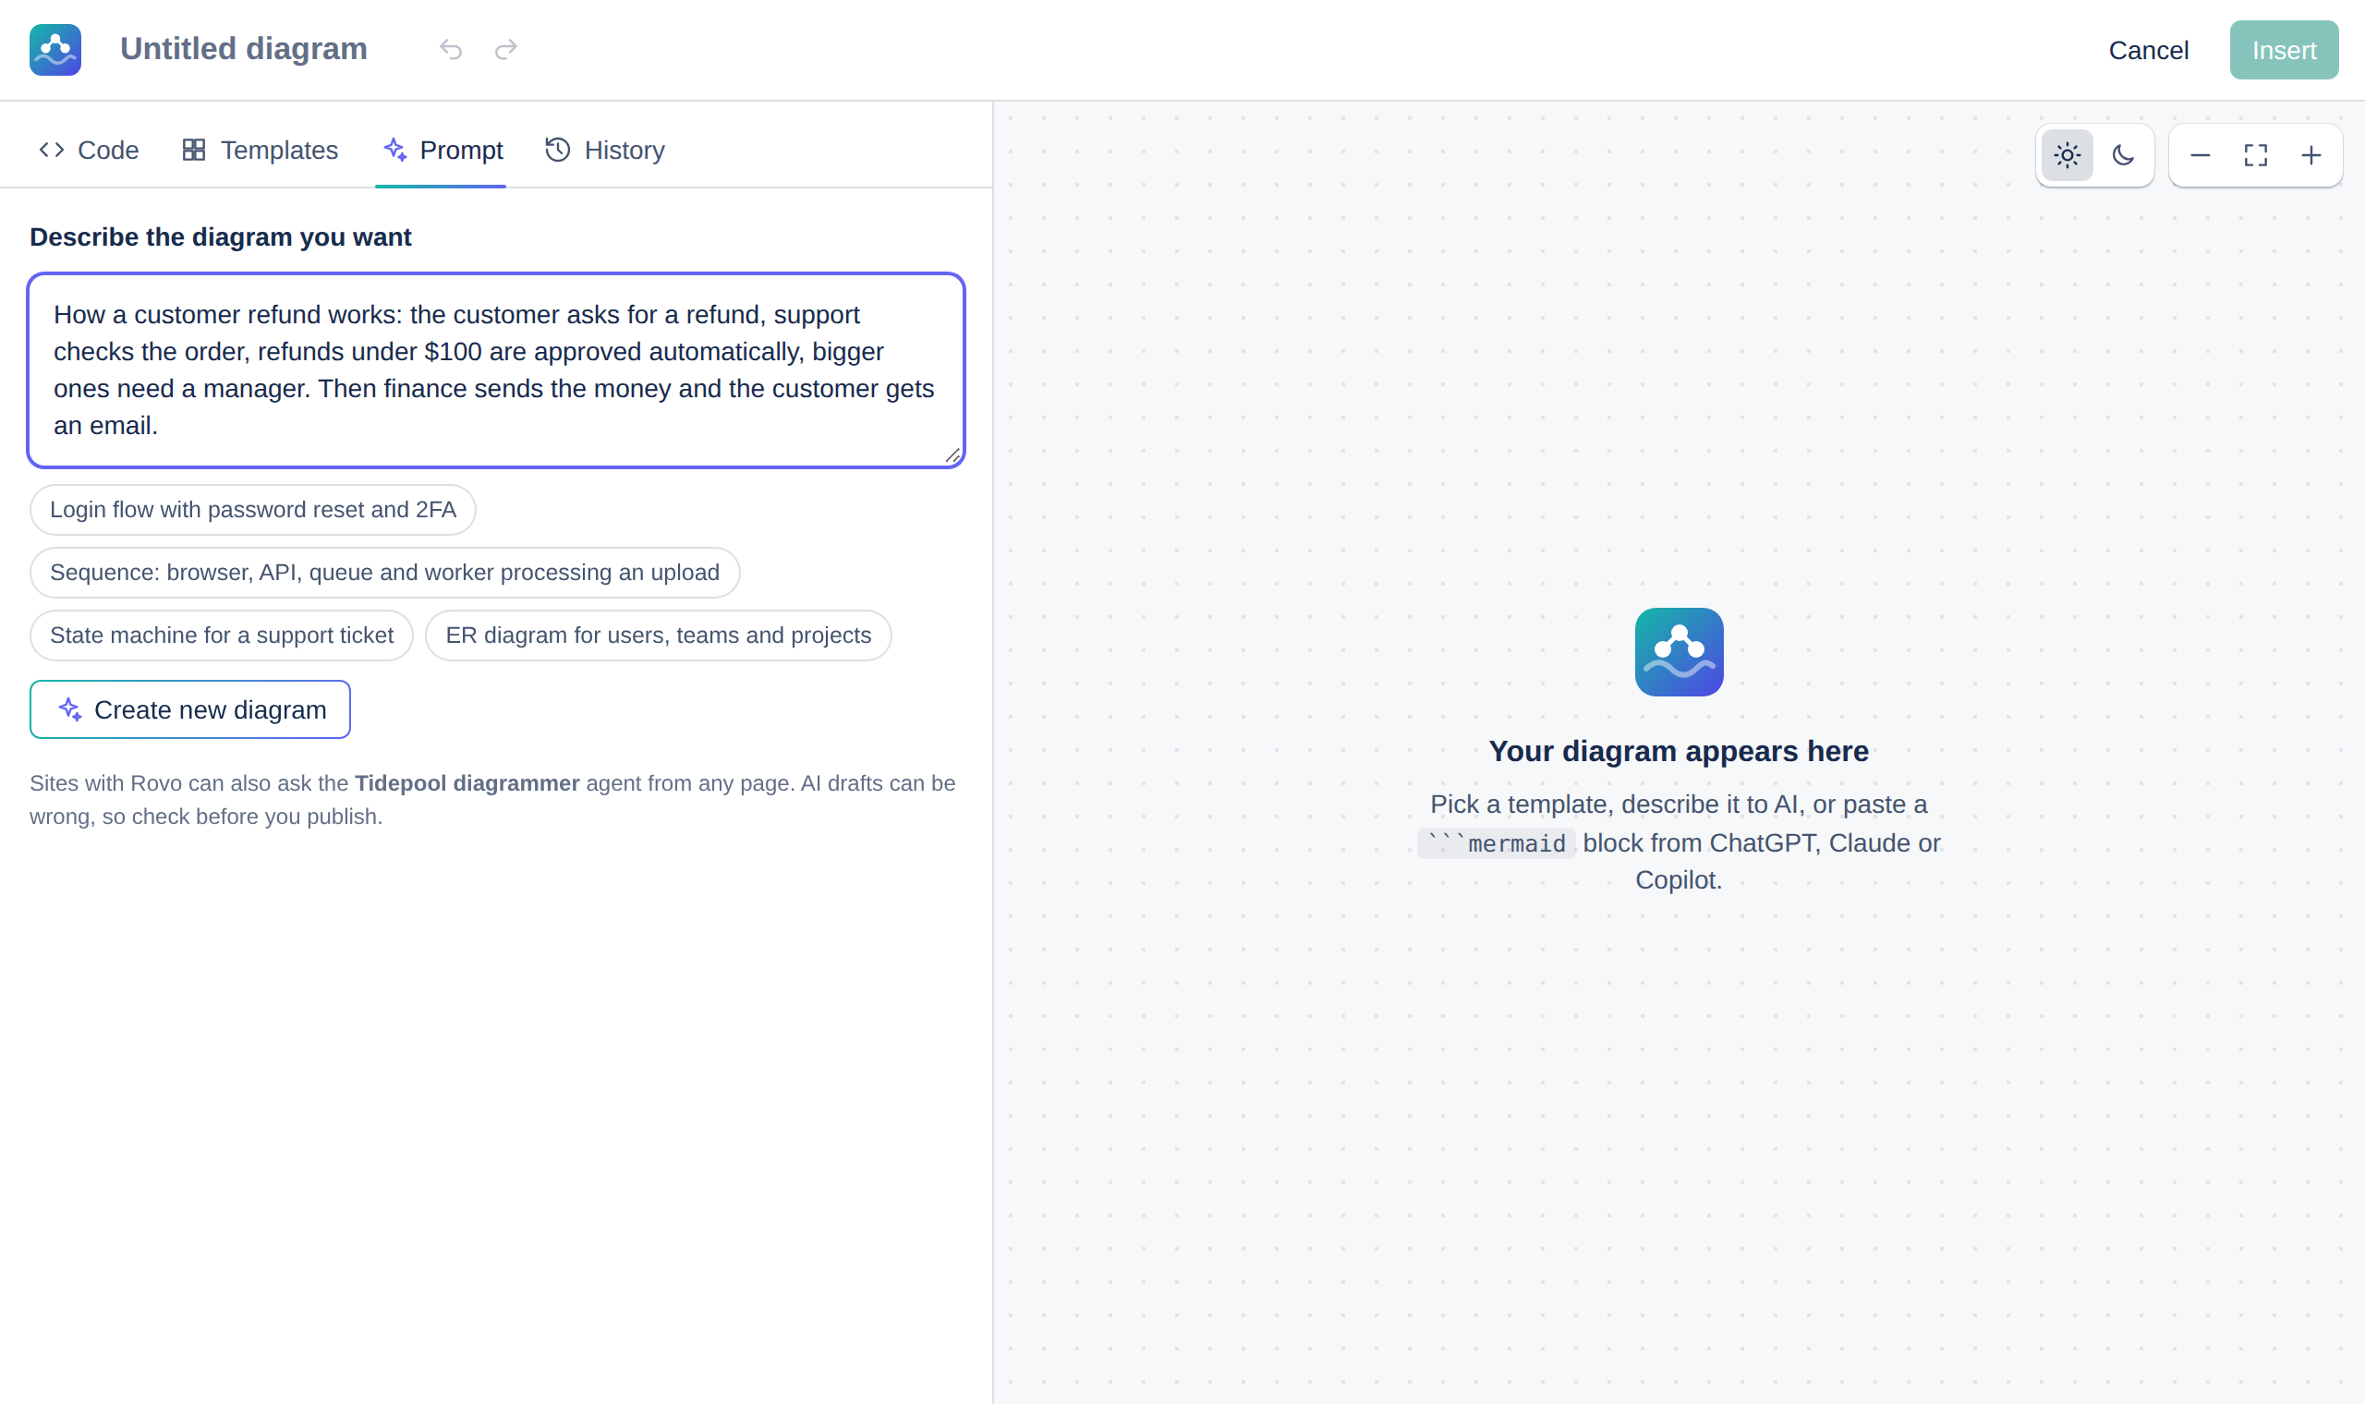The image size is (2365, 1404).
Task: Click the redo arrow icon
Action: tap(506, 49)
